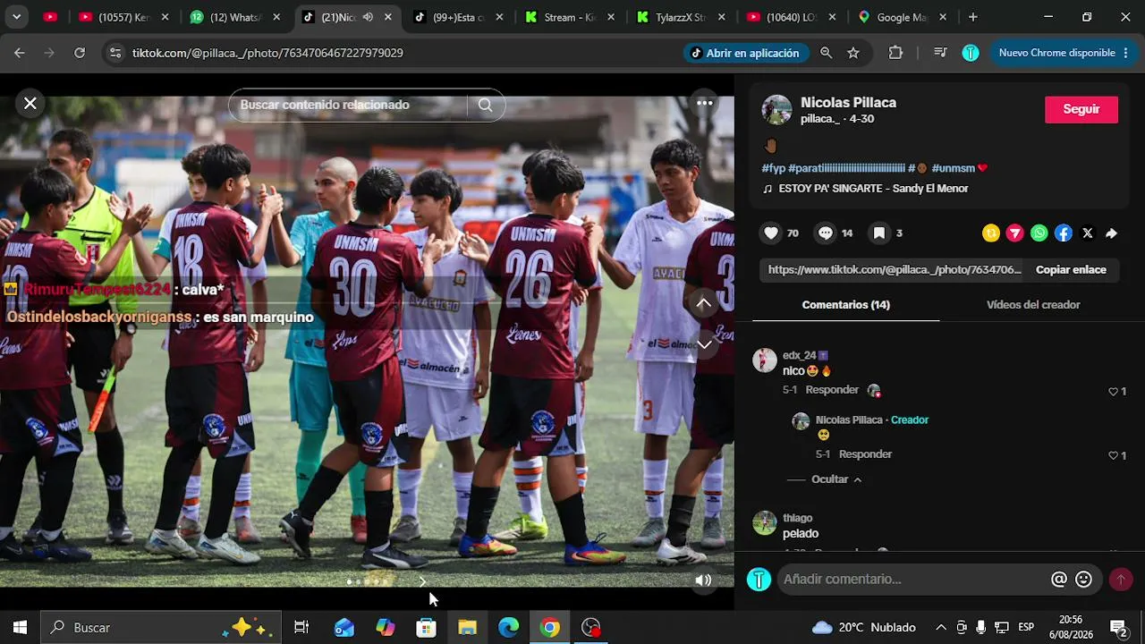Search related content magnifier button
The height and width of the screenshot is (644, 1145).
coord(485,105)
